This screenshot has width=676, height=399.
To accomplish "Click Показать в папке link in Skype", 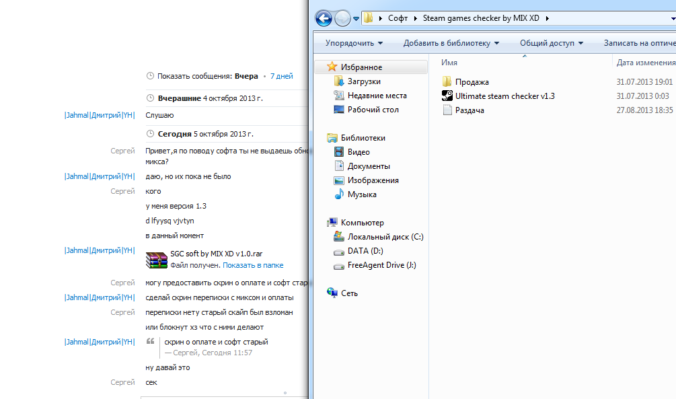I will pyautogui.click(x=253, y=265).
